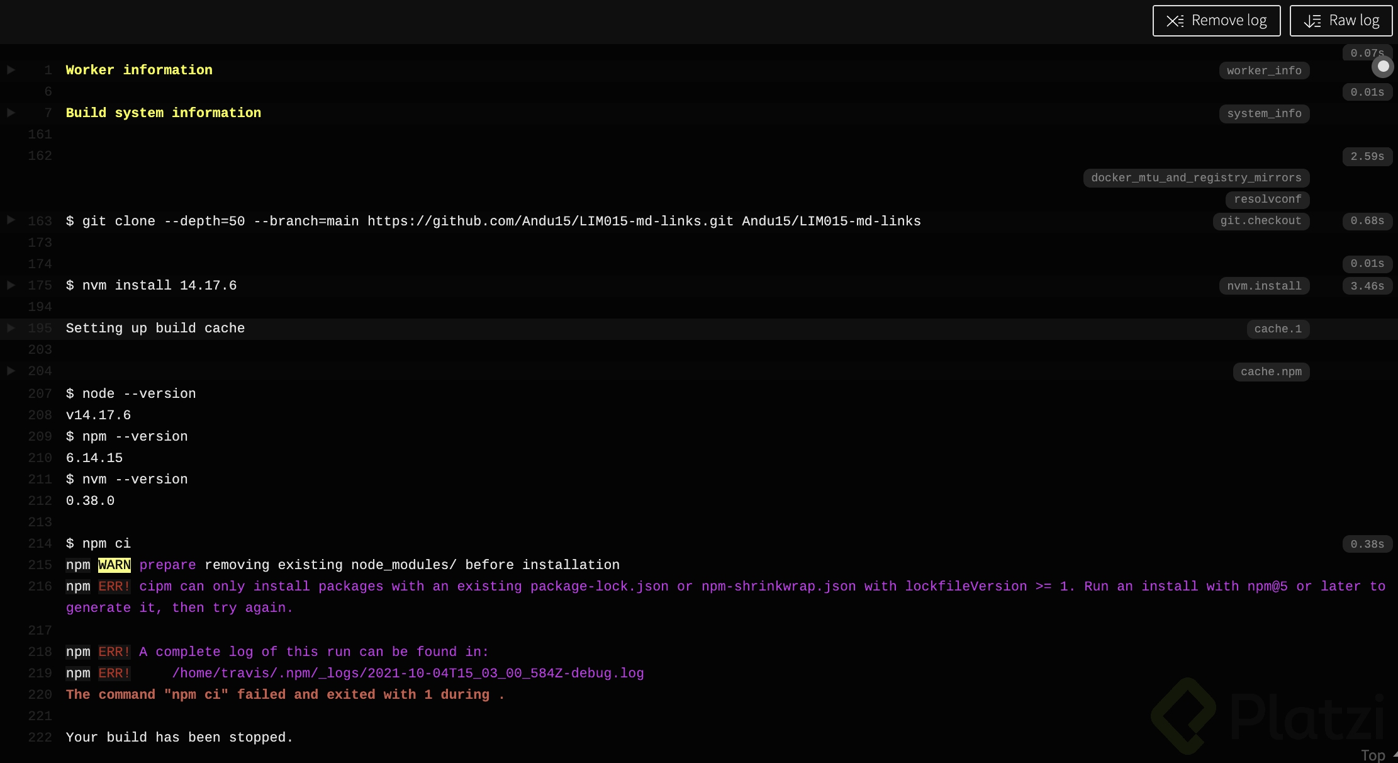
Task: Click the cache.npm tag badge
Action: [x=1271, y=371]
